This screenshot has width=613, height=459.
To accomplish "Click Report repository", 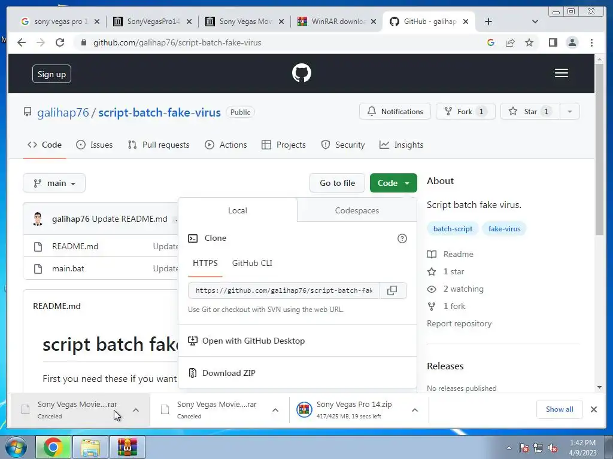I will tap(459, 323).
